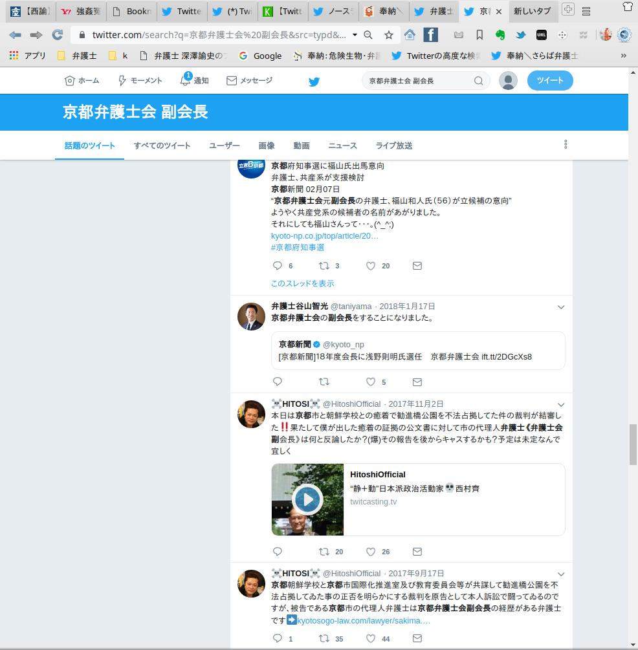Click the browser URL address field

click(219, 35)
